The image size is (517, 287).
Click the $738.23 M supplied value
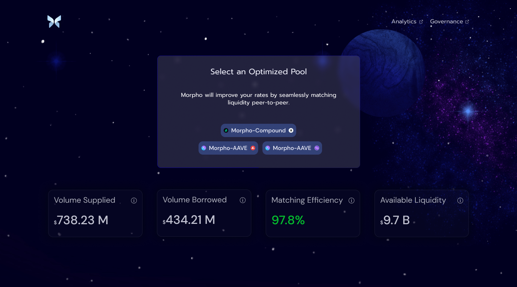[x=82, y=220]
